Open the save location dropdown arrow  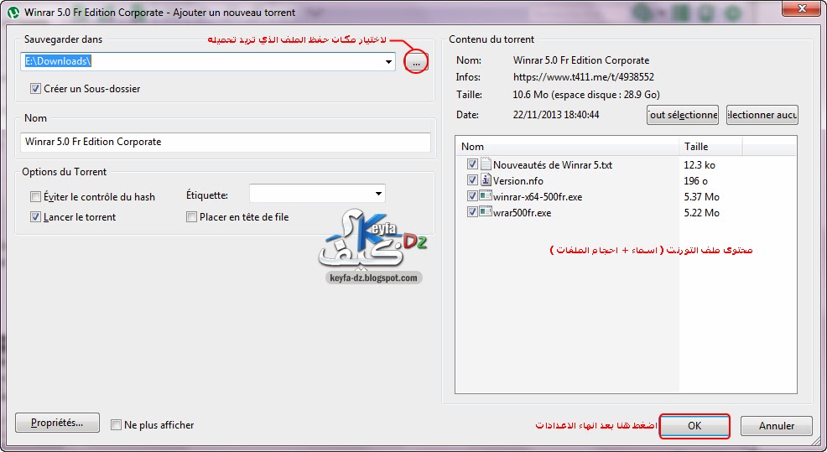(388, 62)
